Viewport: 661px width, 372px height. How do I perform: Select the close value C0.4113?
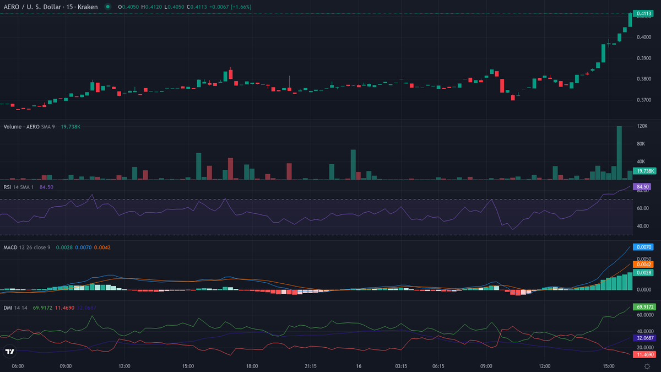(197, 7)
